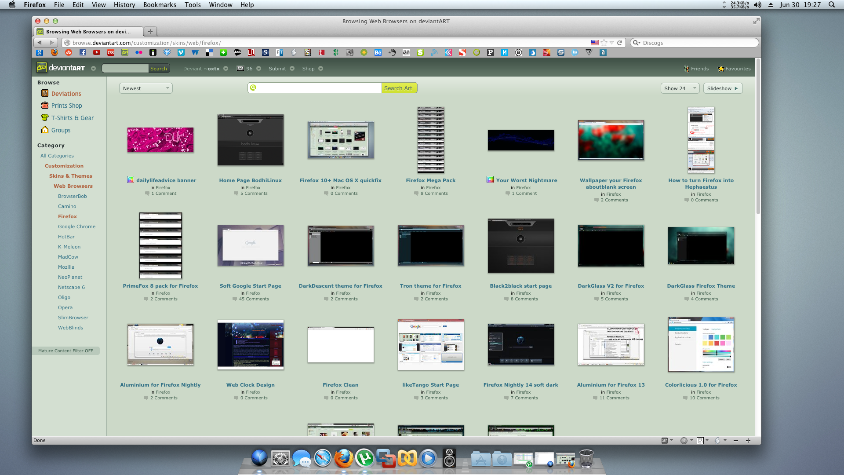The width and height of the screenshot is (844, 475).
Task: Open the Bookmarks menu in the menu bar
Action: click(x=160, y=5)
